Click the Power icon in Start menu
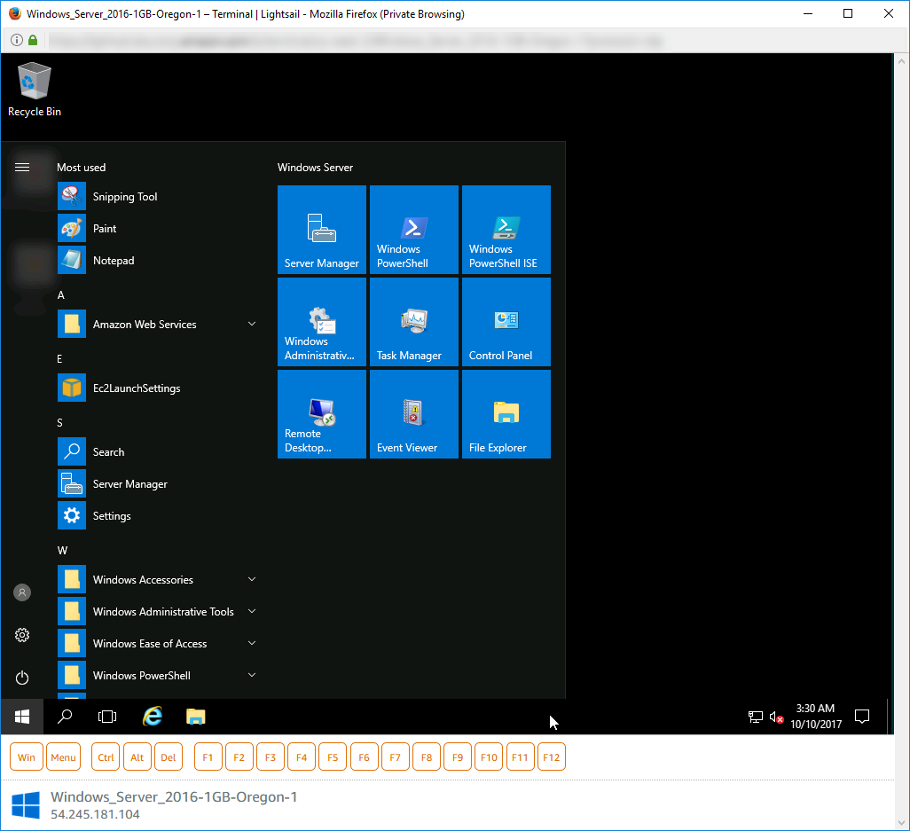This screenshot has height=831, width=910. point(22,678)
